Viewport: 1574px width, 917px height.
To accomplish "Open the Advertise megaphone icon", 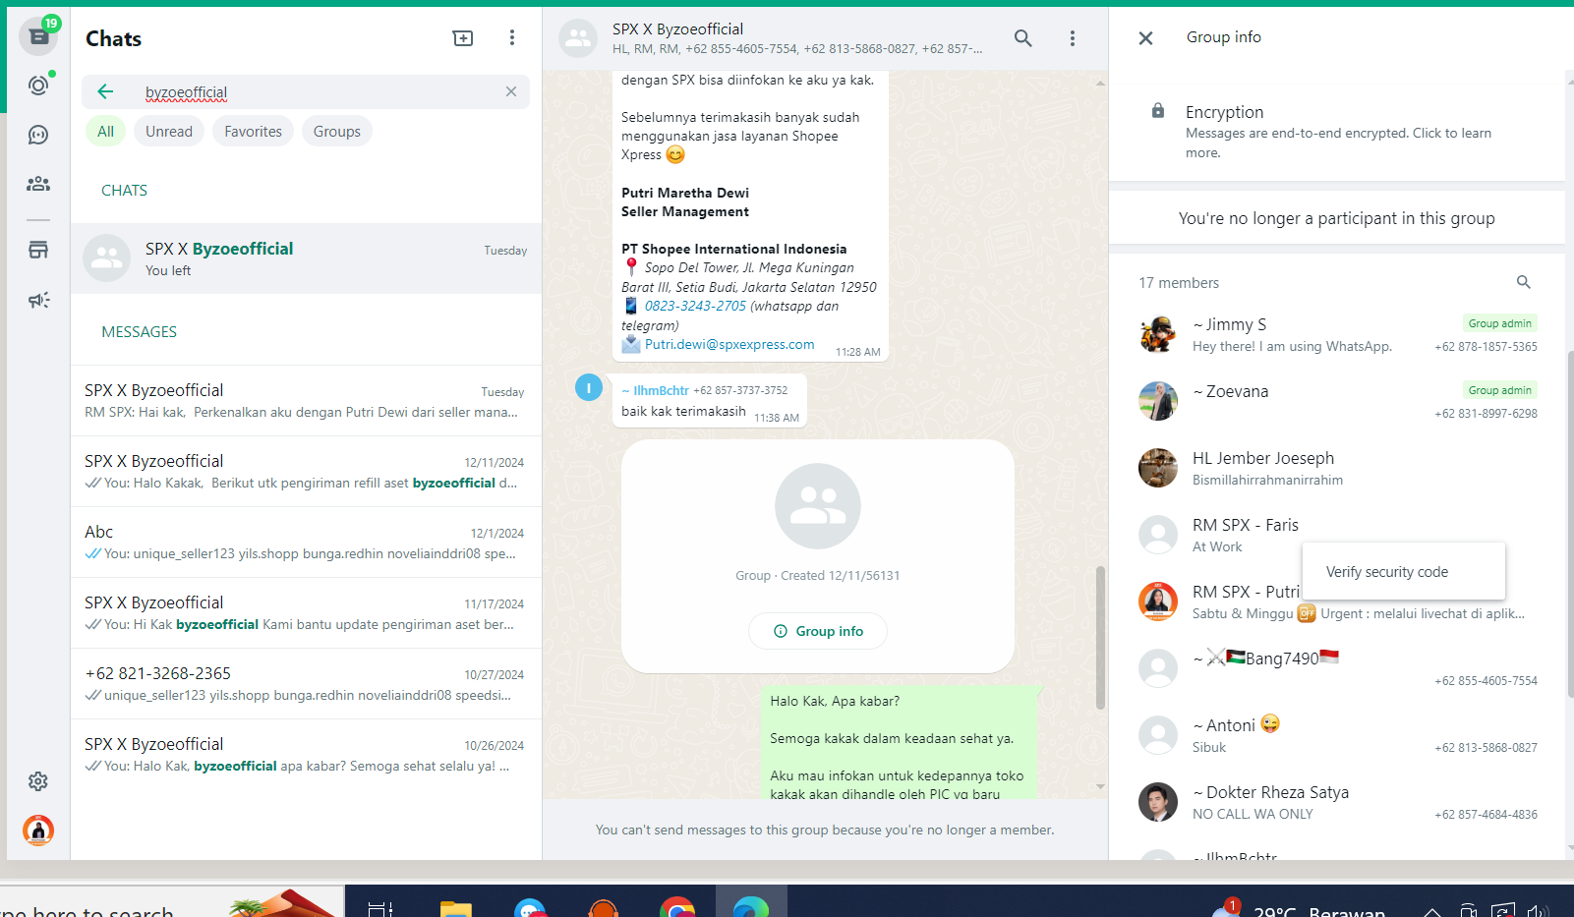I will pyautogui.click(x=38, y=300).
